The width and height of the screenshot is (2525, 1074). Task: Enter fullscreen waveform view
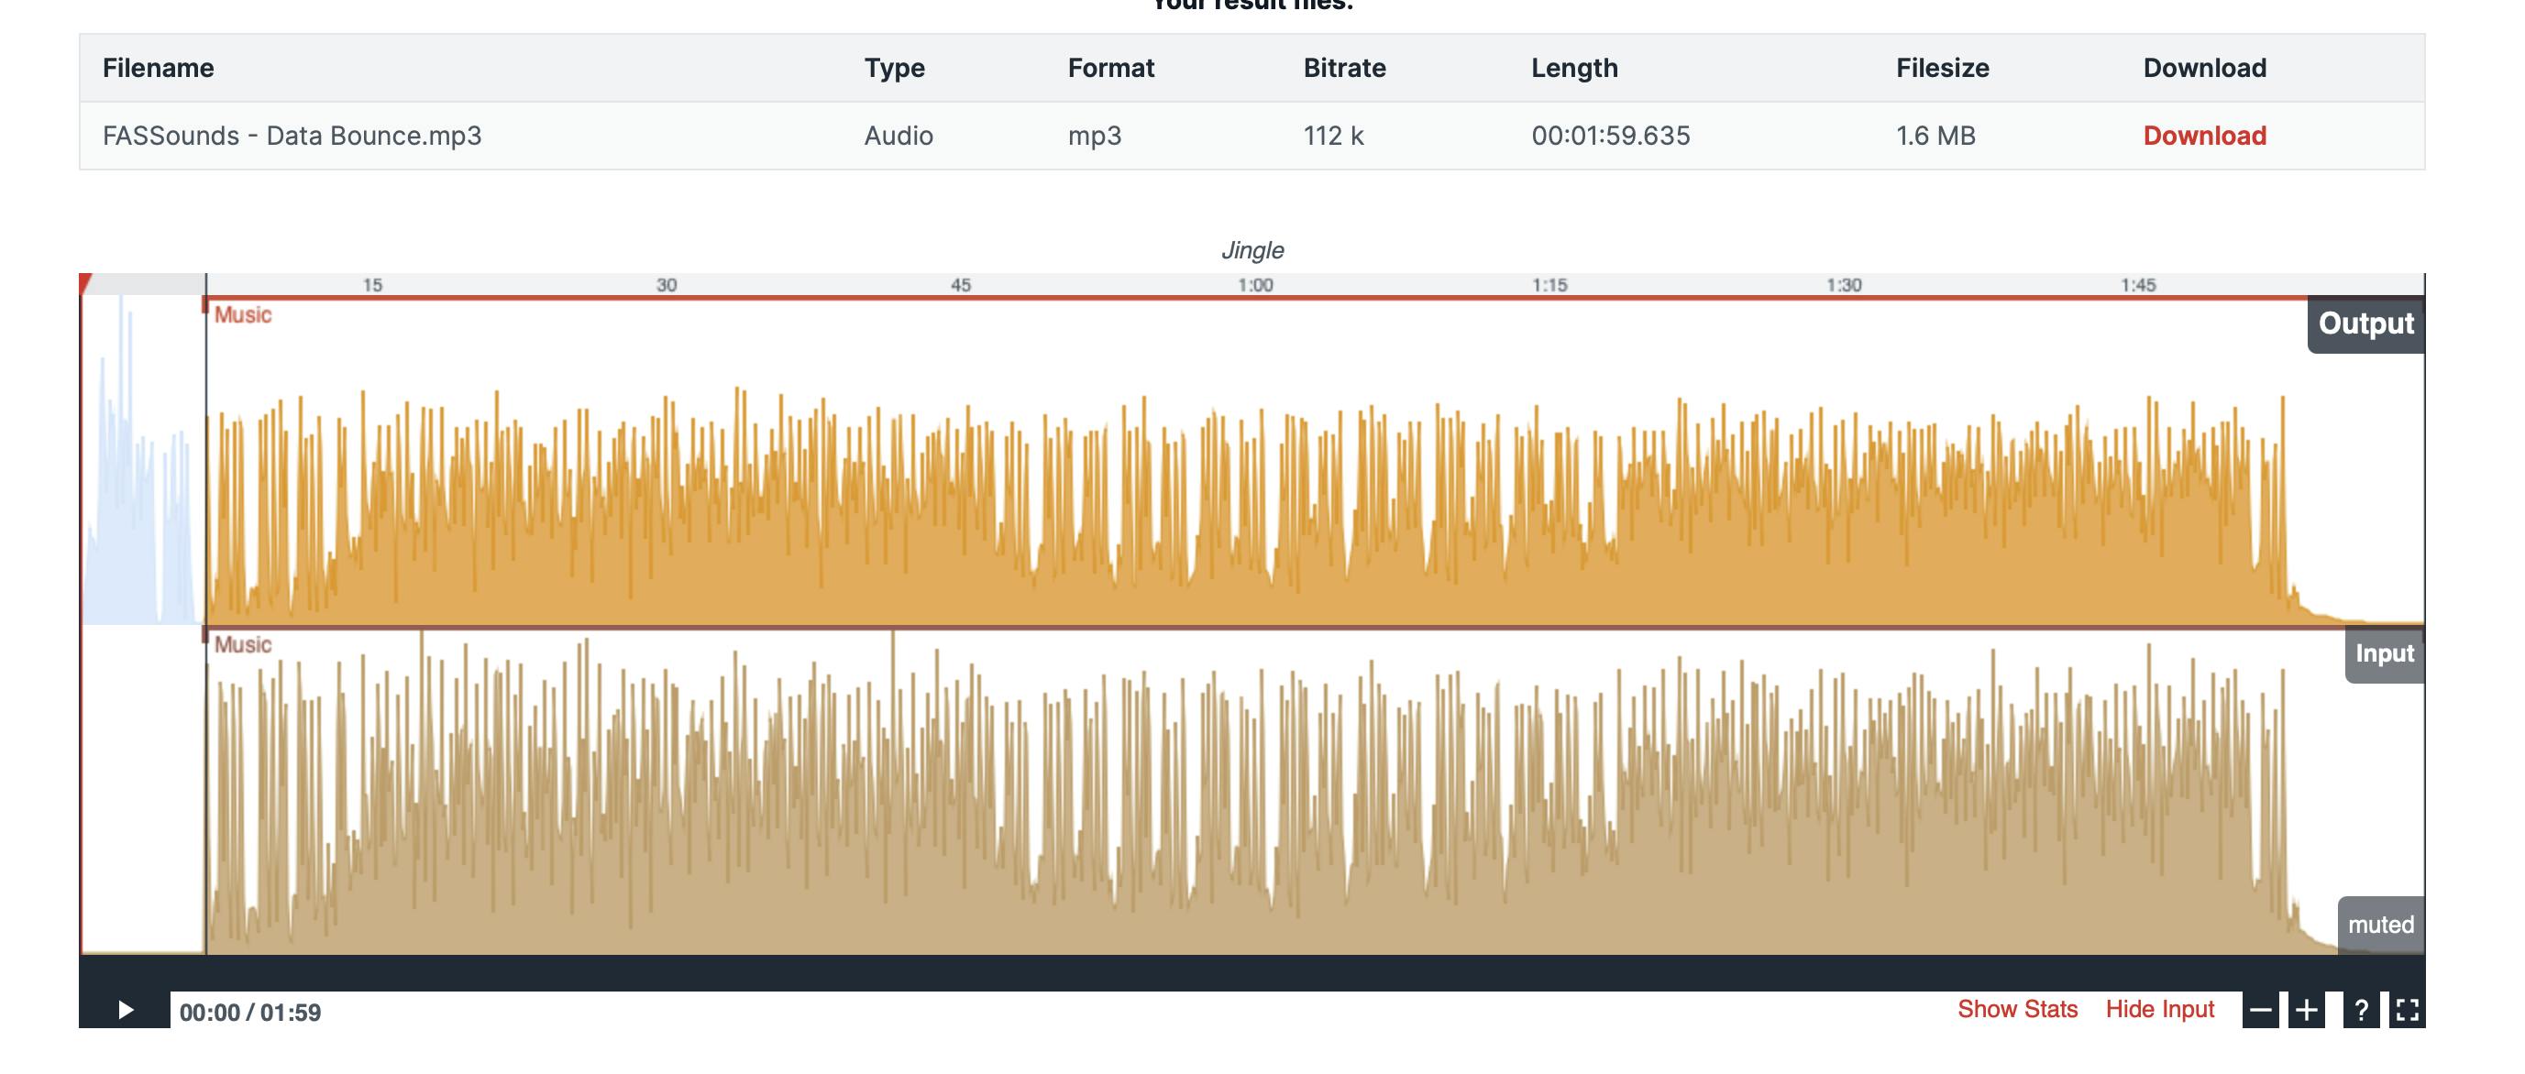(2407, 1010)
